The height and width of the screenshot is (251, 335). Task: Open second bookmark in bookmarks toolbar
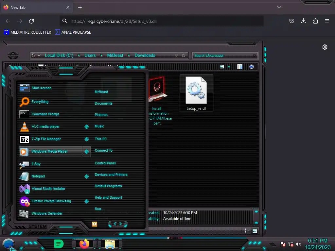click(x=73, y=32)
